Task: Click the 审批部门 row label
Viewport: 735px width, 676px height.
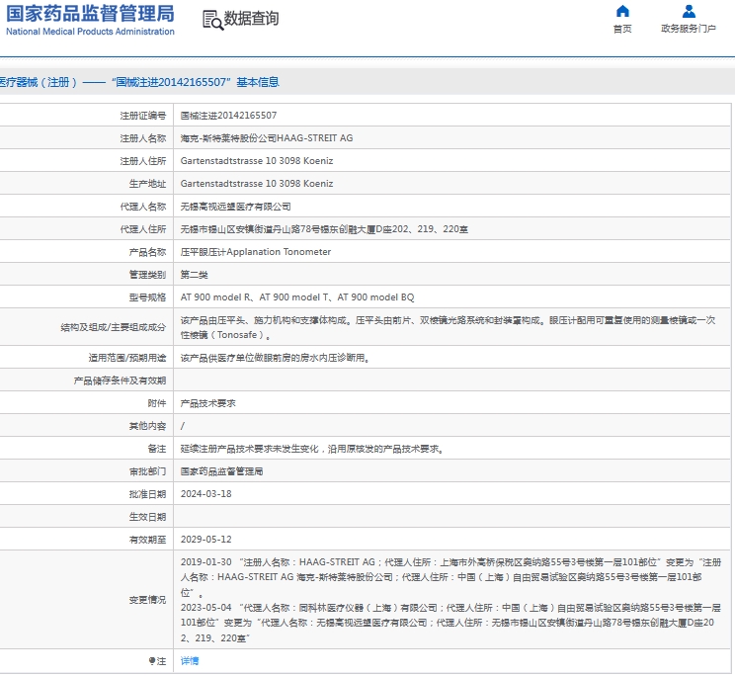Action: (x=147, y=471)
